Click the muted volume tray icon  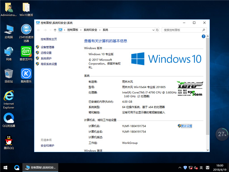coord(196,168)
